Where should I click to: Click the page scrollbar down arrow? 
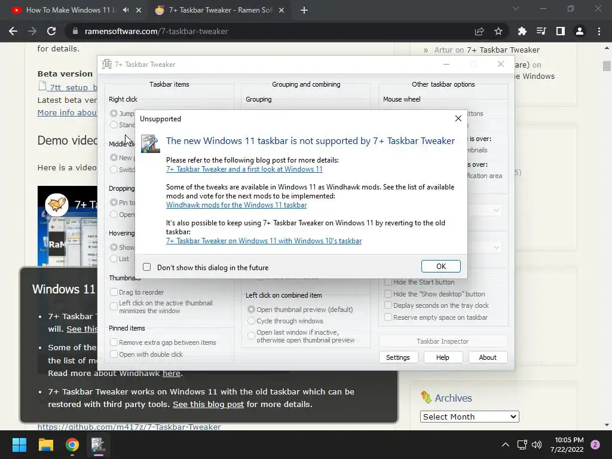tap(607, 425)
